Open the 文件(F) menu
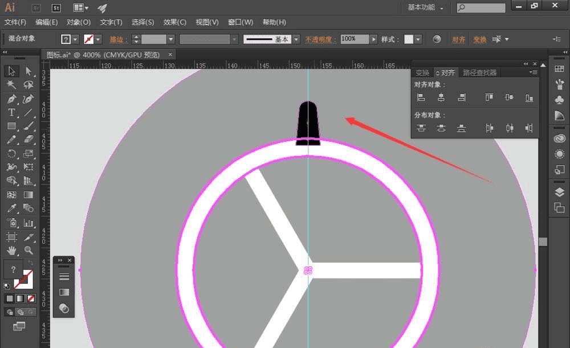The width and height of the screenshot is (570, 348). (15, 22)
